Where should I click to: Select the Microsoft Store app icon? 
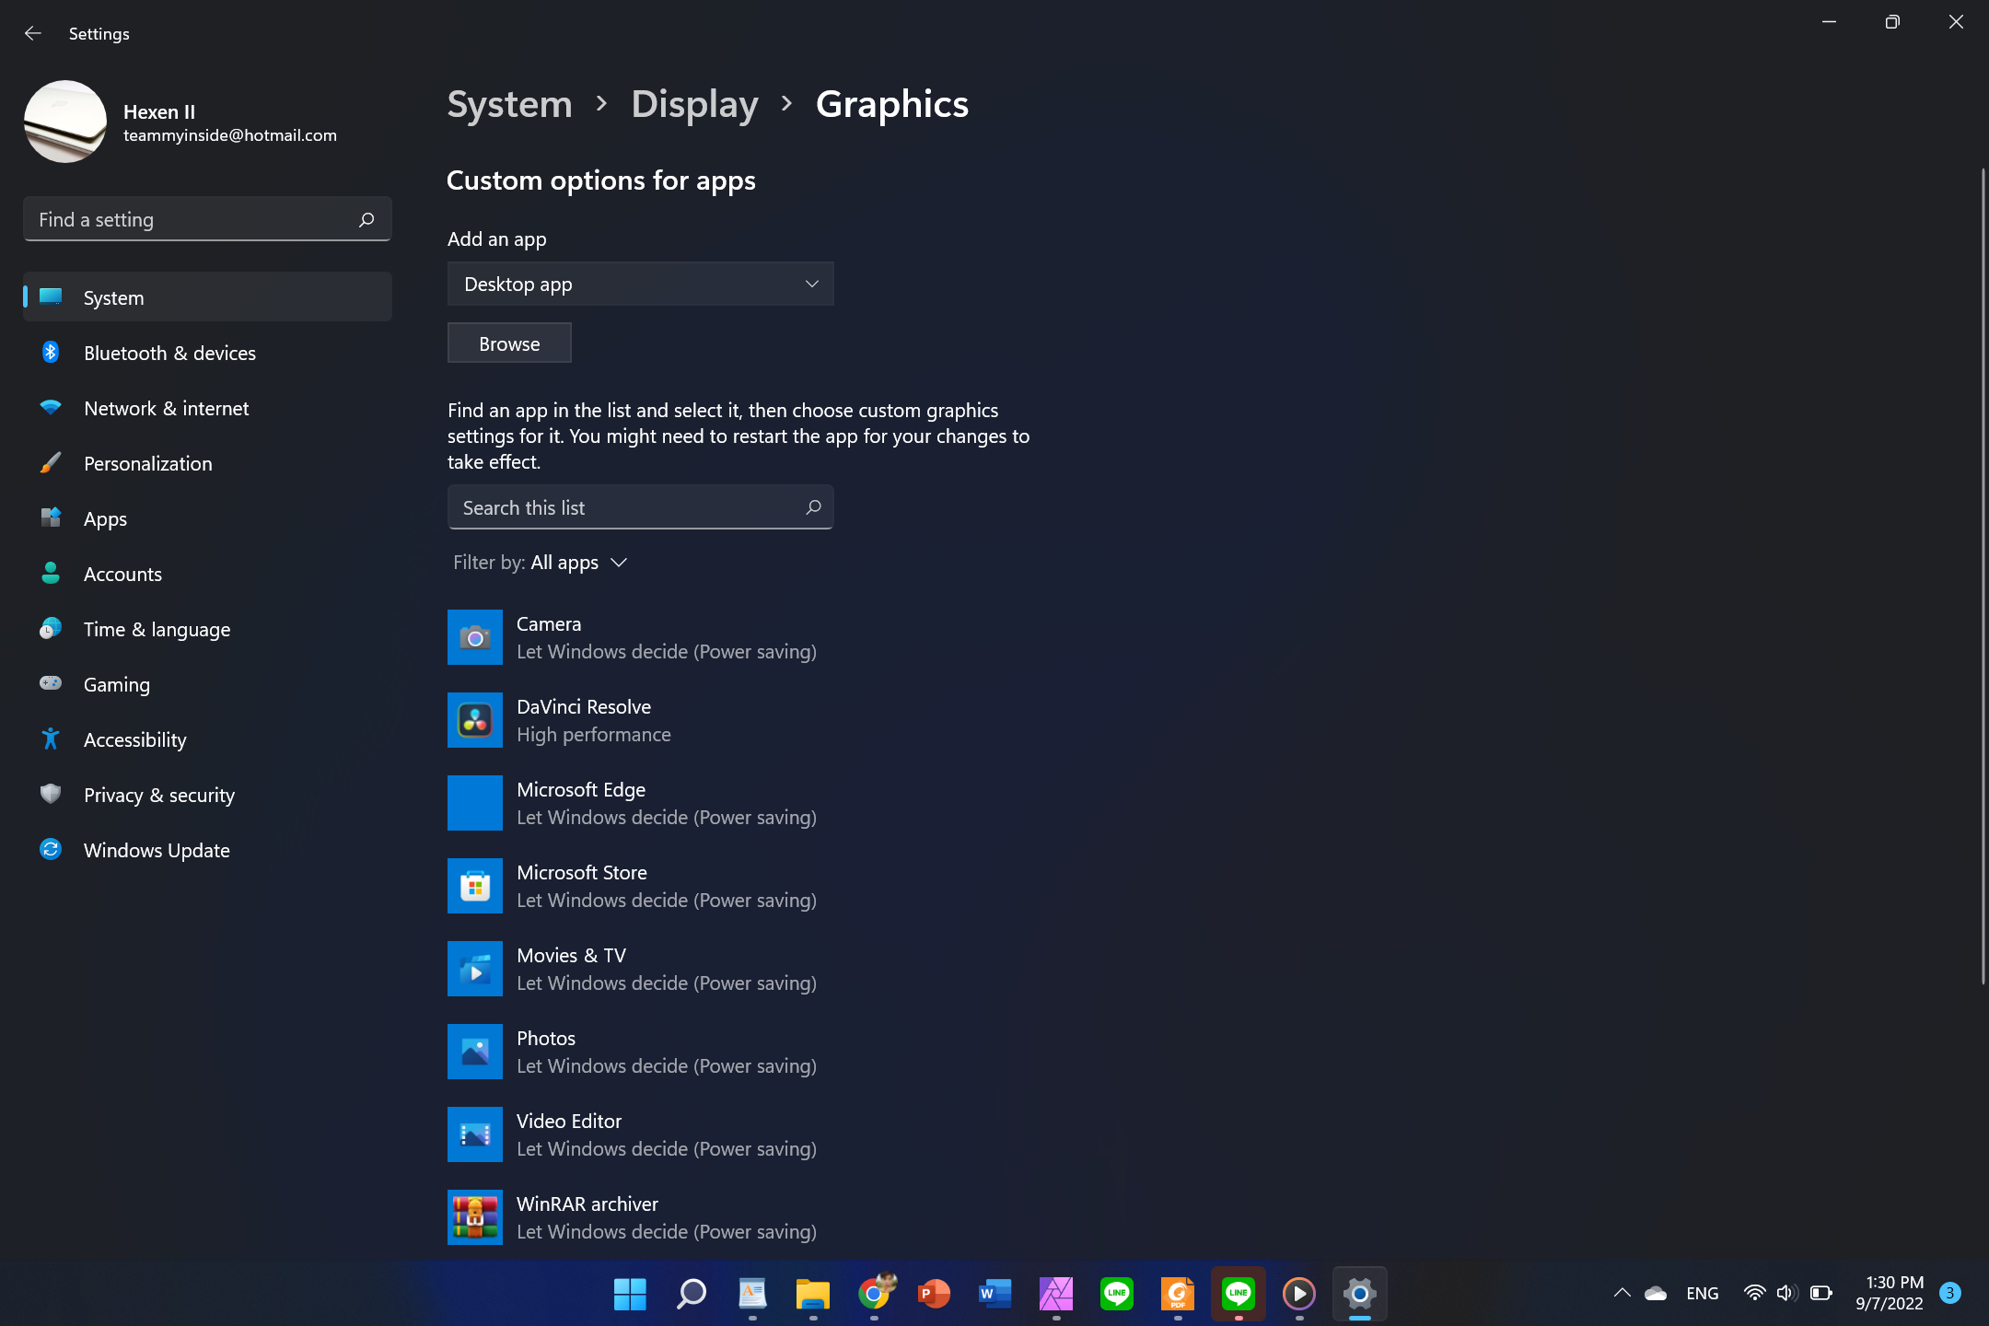pyautogui.click(x=475, y=886)
